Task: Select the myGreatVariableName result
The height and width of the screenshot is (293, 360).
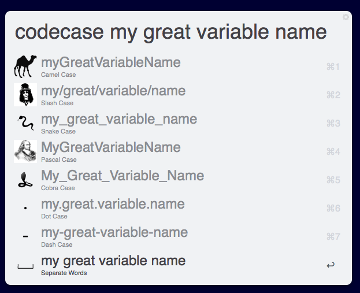Action: tap(111, 62)
